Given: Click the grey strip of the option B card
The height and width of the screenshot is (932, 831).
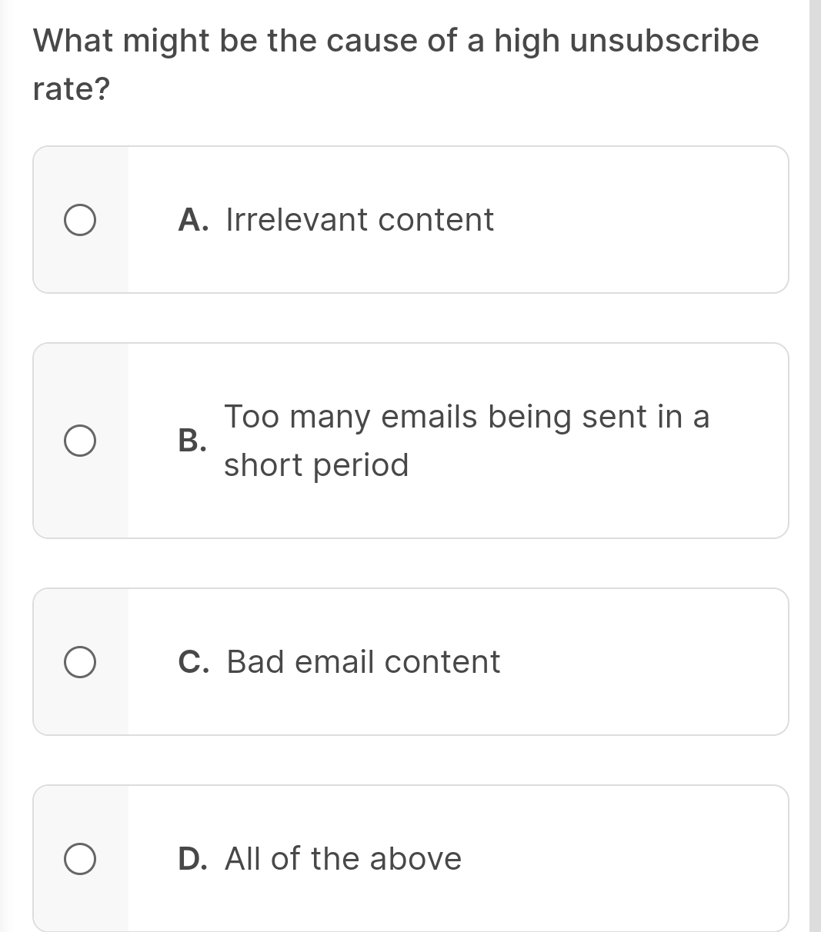Looking at the screenshot, I should 112,500.
